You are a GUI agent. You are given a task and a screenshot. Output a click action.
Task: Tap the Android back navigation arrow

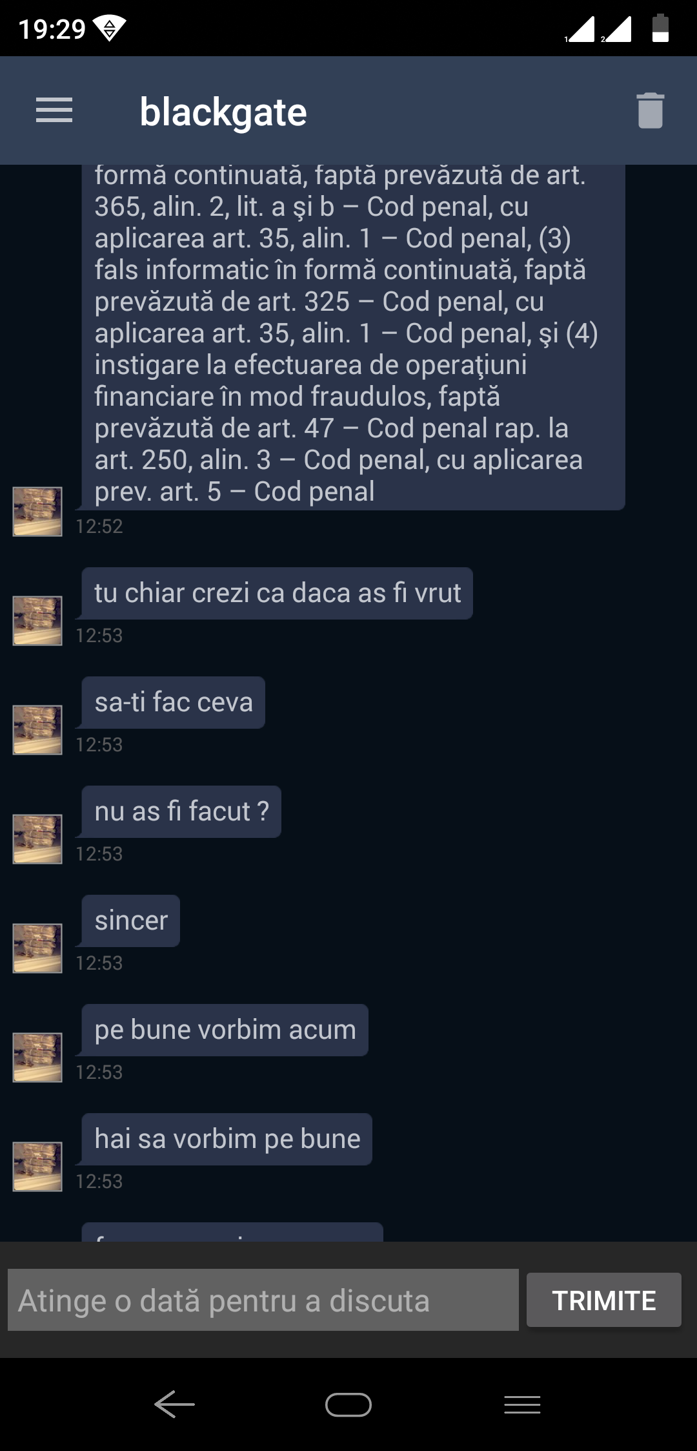pos(174,1404)
